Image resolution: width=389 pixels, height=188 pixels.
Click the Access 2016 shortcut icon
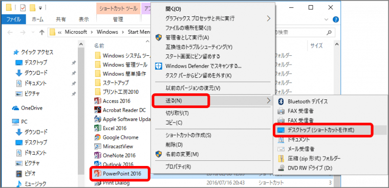click(x=98, y=101)
